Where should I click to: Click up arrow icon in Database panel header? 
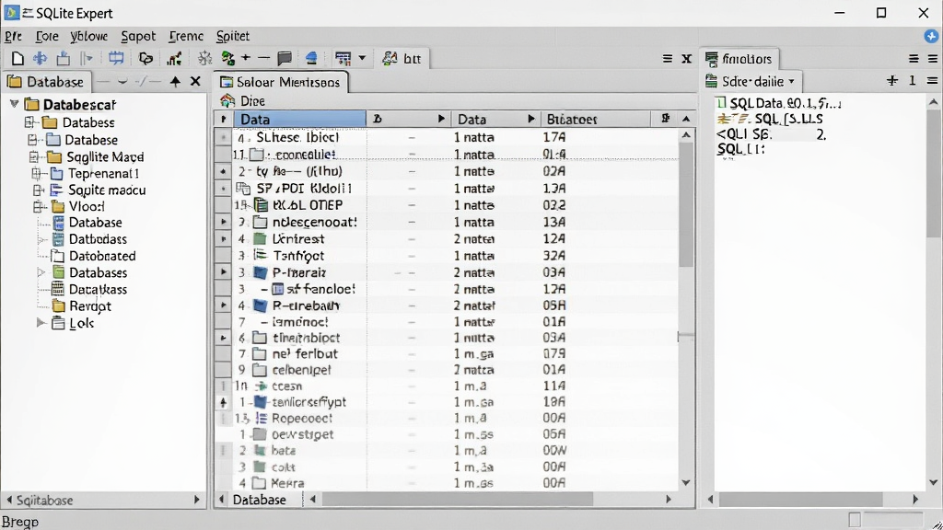(x=175, y=81)
